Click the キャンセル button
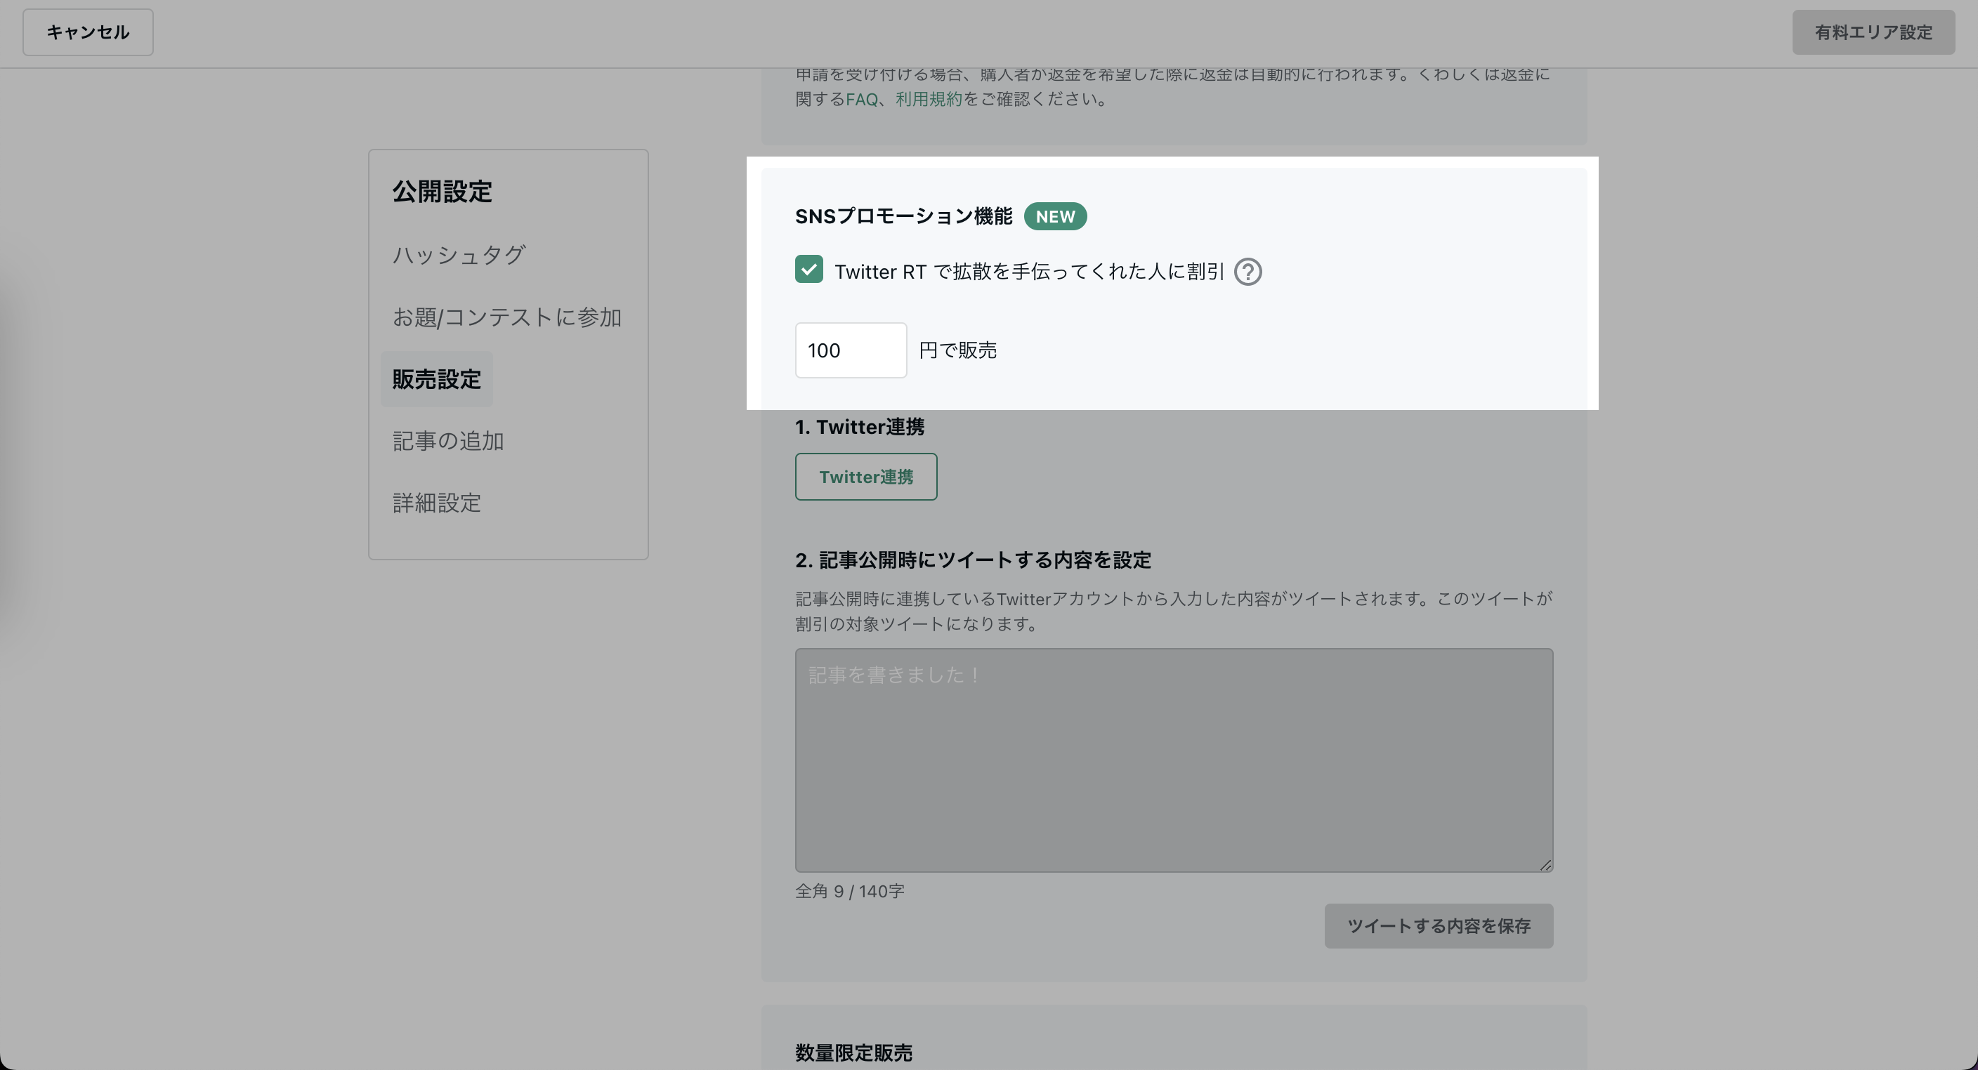1978x1070 pixels. point(88,32)
